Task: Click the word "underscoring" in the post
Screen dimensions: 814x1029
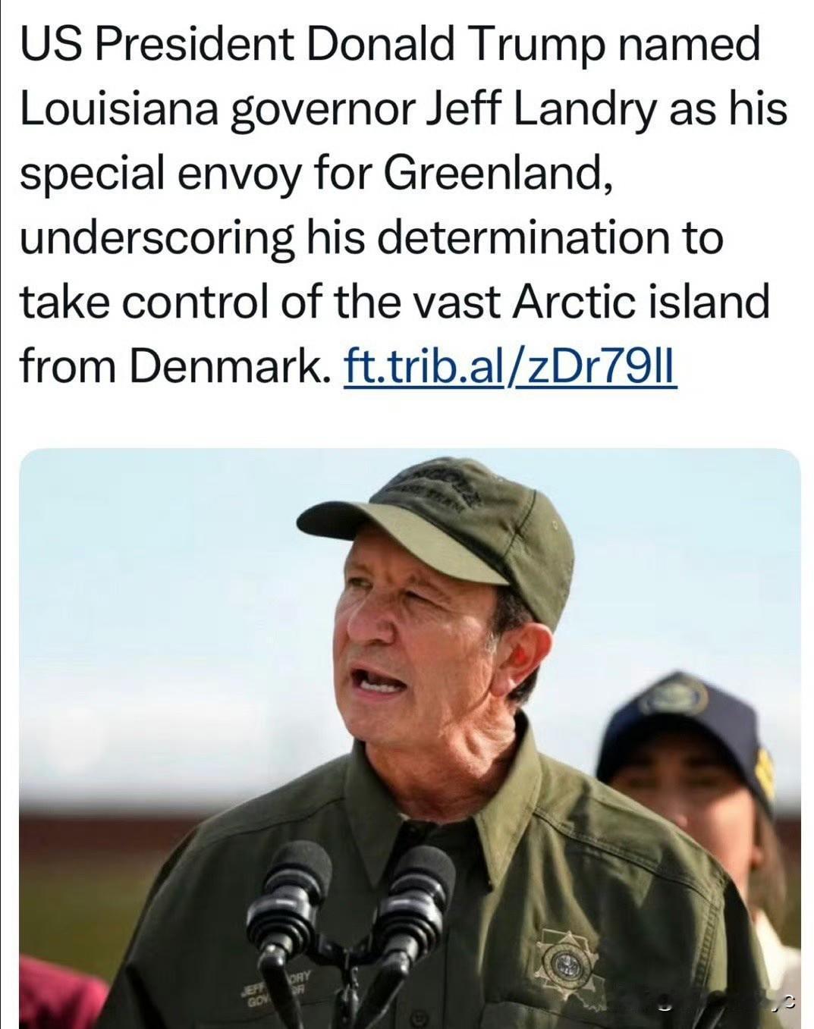Action: (156, 237)
